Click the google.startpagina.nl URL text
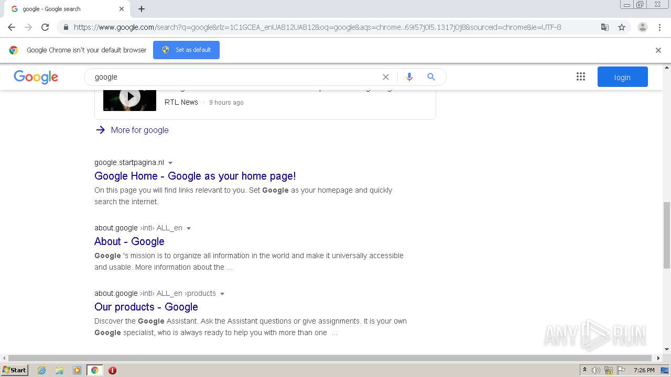This screenshot has width=671, height=377. 129,162
